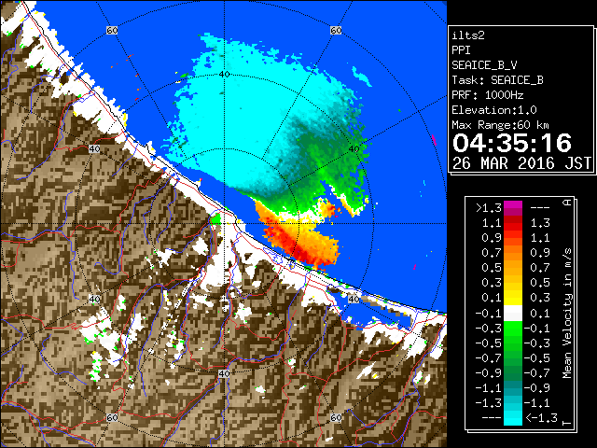Viewport: 597px width, 448px height.
Task: Click the product name SEAICE_B_V
Action: tap(484, 65)
